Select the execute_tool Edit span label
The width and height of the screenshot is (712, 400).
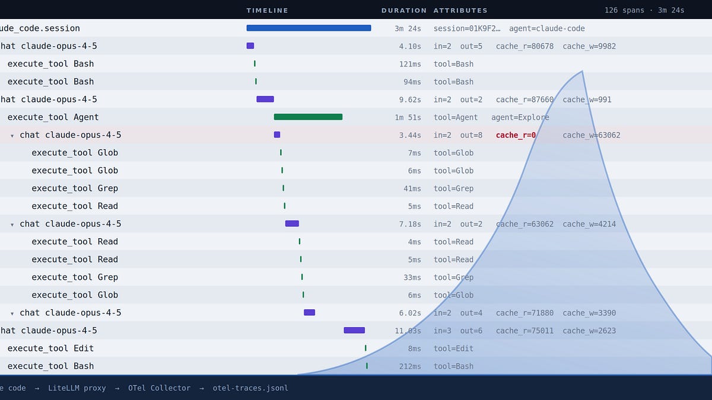point(50,348)
